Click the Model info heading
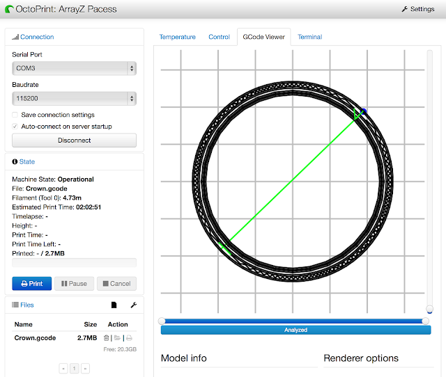 [x=183, y=358]
